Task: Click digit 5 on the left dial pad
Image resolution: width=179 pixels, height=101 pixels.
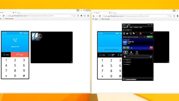Action: tap(15, 65)
